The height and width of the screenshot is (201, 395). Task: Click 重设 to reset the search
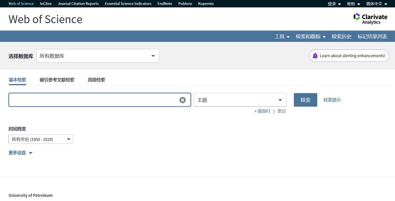click(x=282, y=111)
